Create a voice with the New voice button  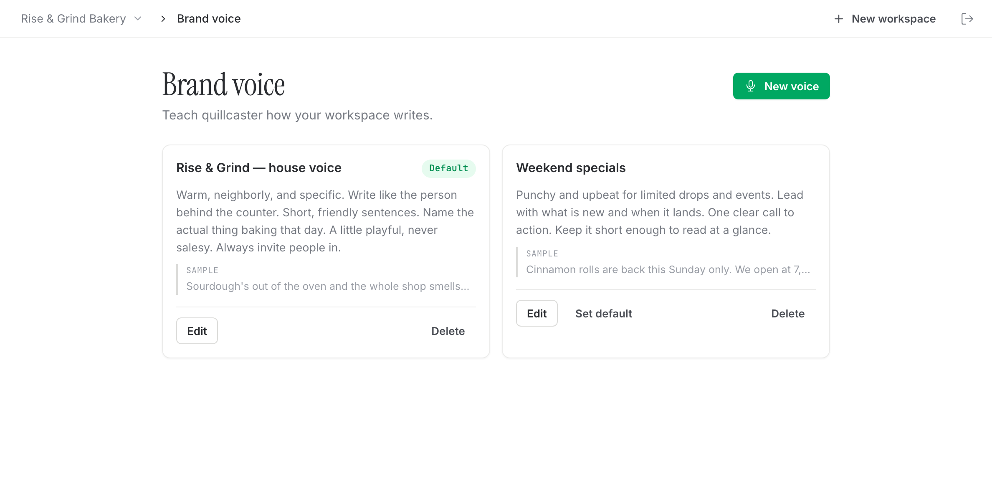[x=781, y=86]
